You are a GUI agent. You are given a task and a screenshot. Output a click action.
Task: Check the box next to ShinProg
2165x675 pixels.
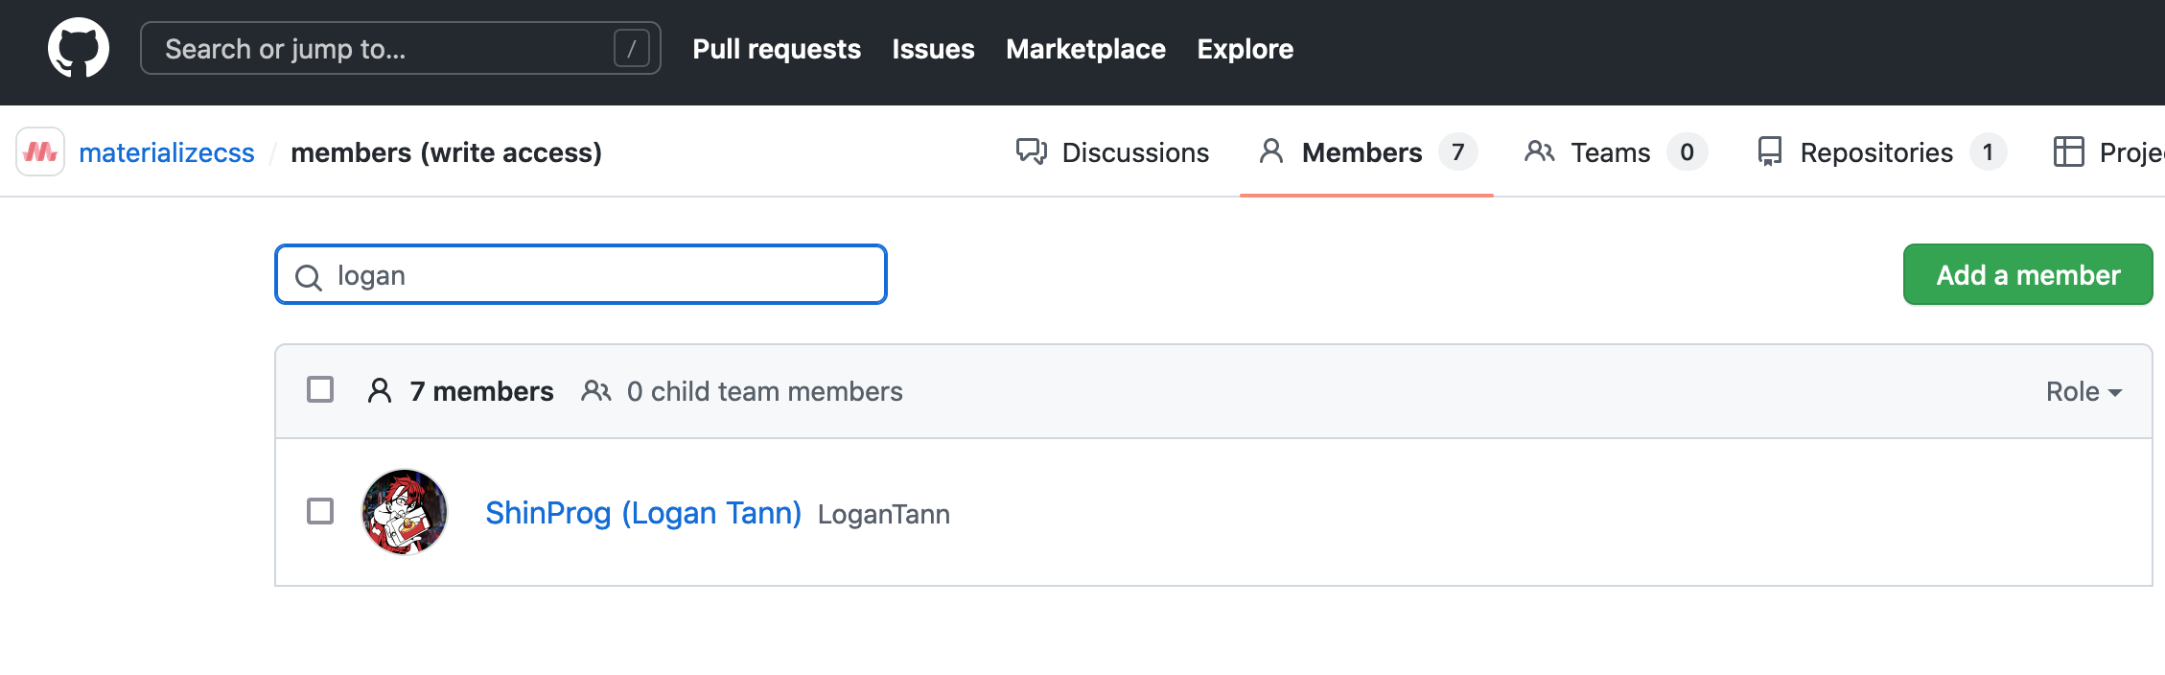[320, 512]
